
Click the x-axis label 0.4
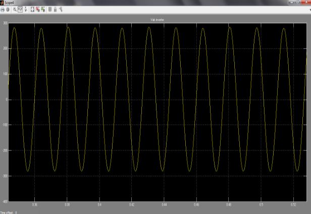99,205
